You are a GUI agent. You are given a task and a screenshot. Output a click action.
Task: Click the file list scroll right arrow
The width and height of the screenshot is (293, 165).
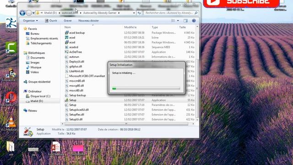[193, 124]
